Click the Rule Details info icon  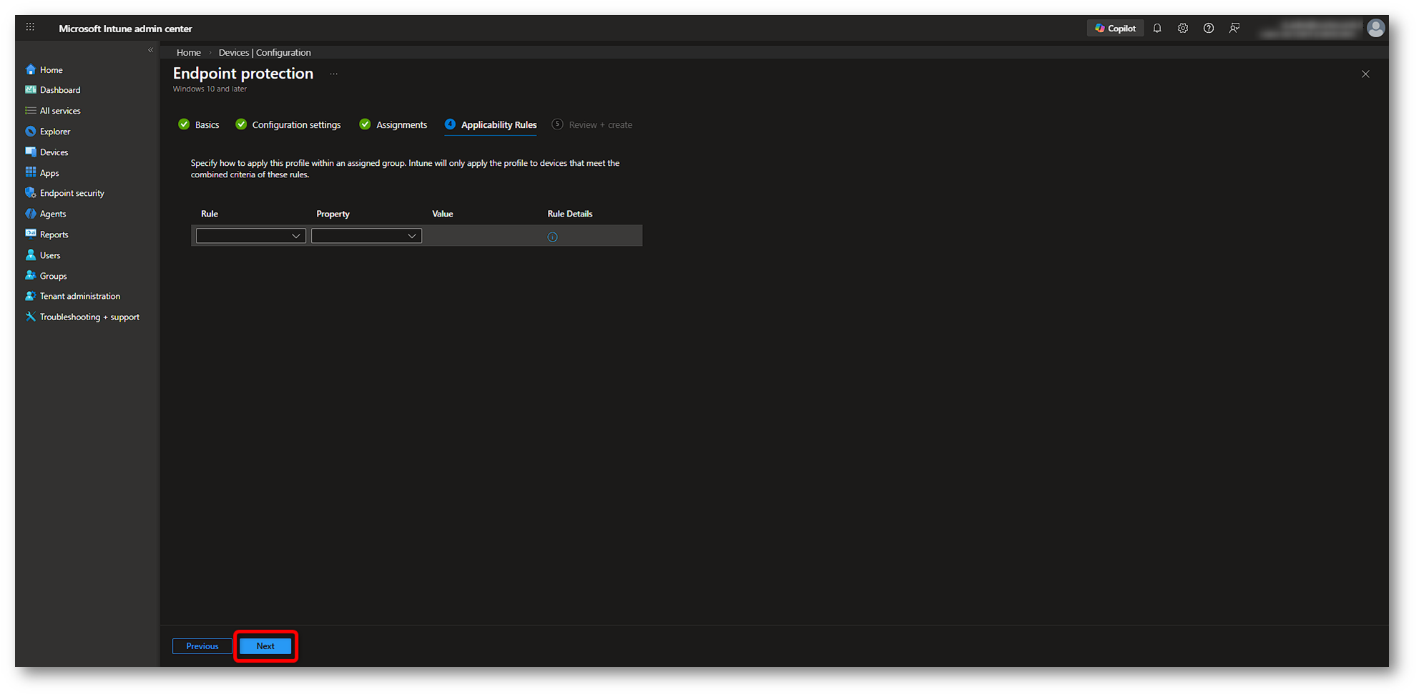tap(552, 237)
